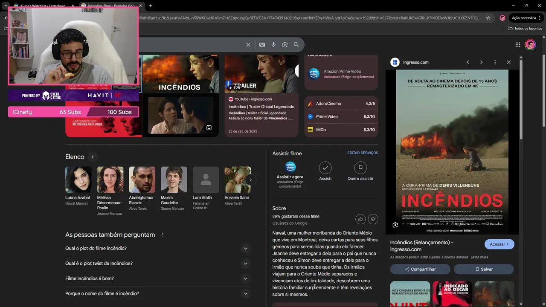The width and height of the screenshot is (546, 307).
Task: Dislike the film with thumbs down
Action: (373, 219)
